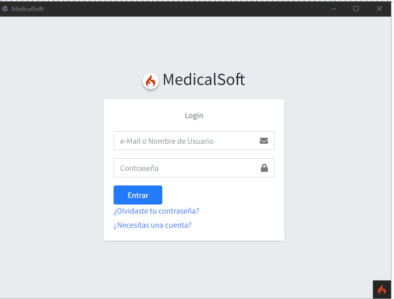Maximize the MedicalSoft window
Image resolution: width=394 pixels, height=299 pixels.
356,9
